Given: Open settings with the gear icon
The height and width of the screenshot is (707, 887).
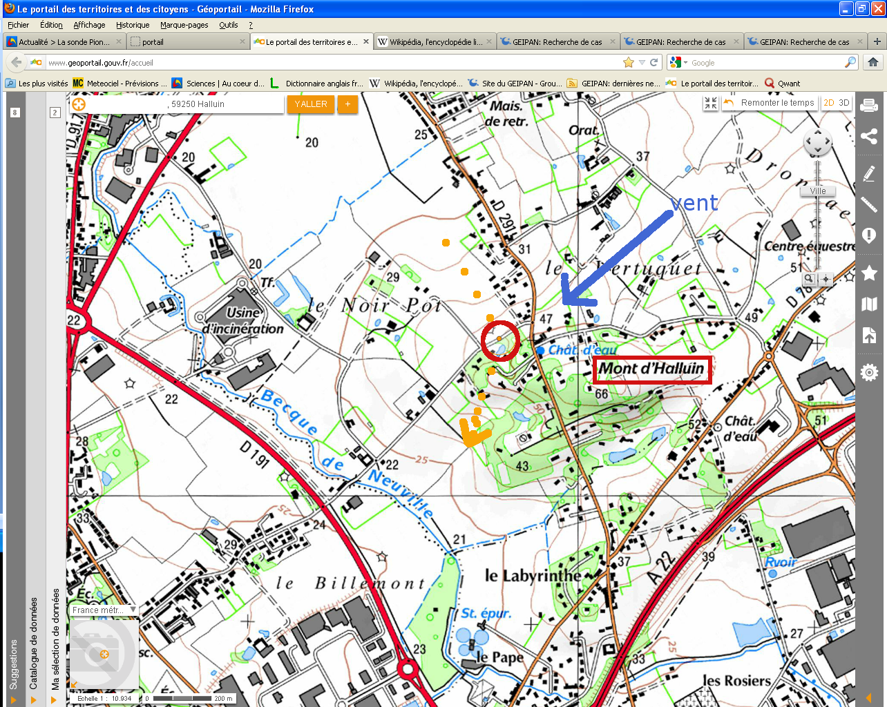Looking at the screenshot, I should (x=869, y=373).
